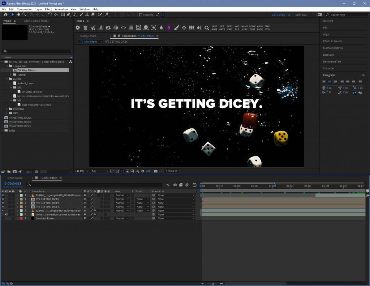
Task: Select the Type tool
Action: 74,14
